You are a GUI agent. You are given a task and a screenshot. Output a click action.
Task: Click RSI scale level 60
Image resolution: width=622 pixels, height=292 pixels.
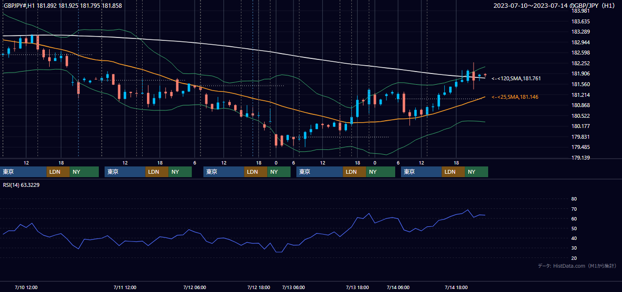[574, 219]
